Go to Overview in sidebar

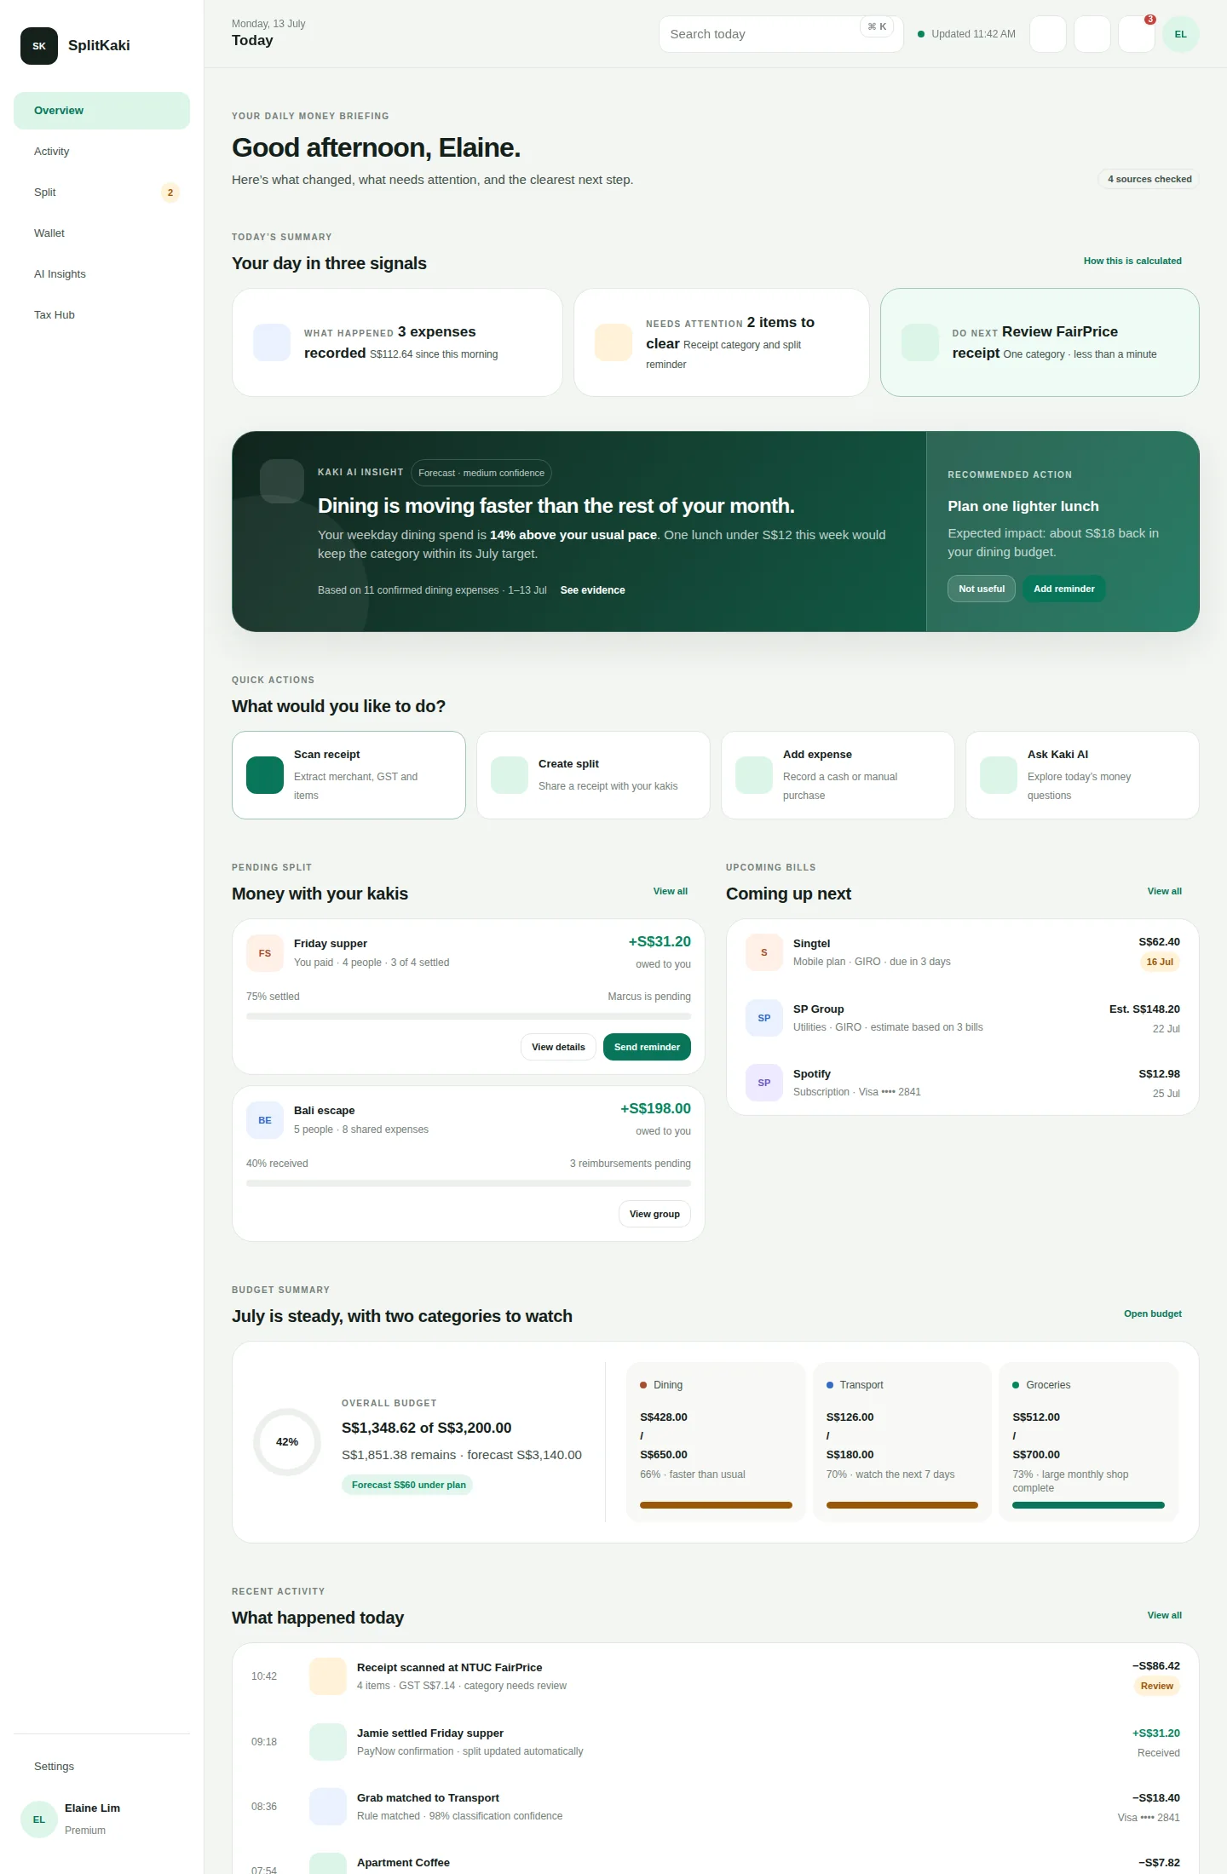(x=101, y=111)
